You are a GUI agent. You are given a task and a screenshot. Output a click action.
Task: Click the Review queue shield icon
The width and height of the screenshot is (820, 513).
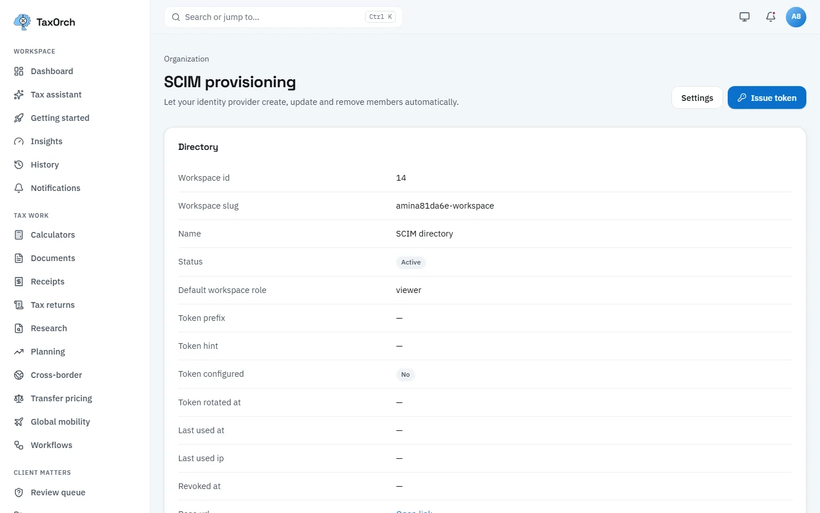19,492
